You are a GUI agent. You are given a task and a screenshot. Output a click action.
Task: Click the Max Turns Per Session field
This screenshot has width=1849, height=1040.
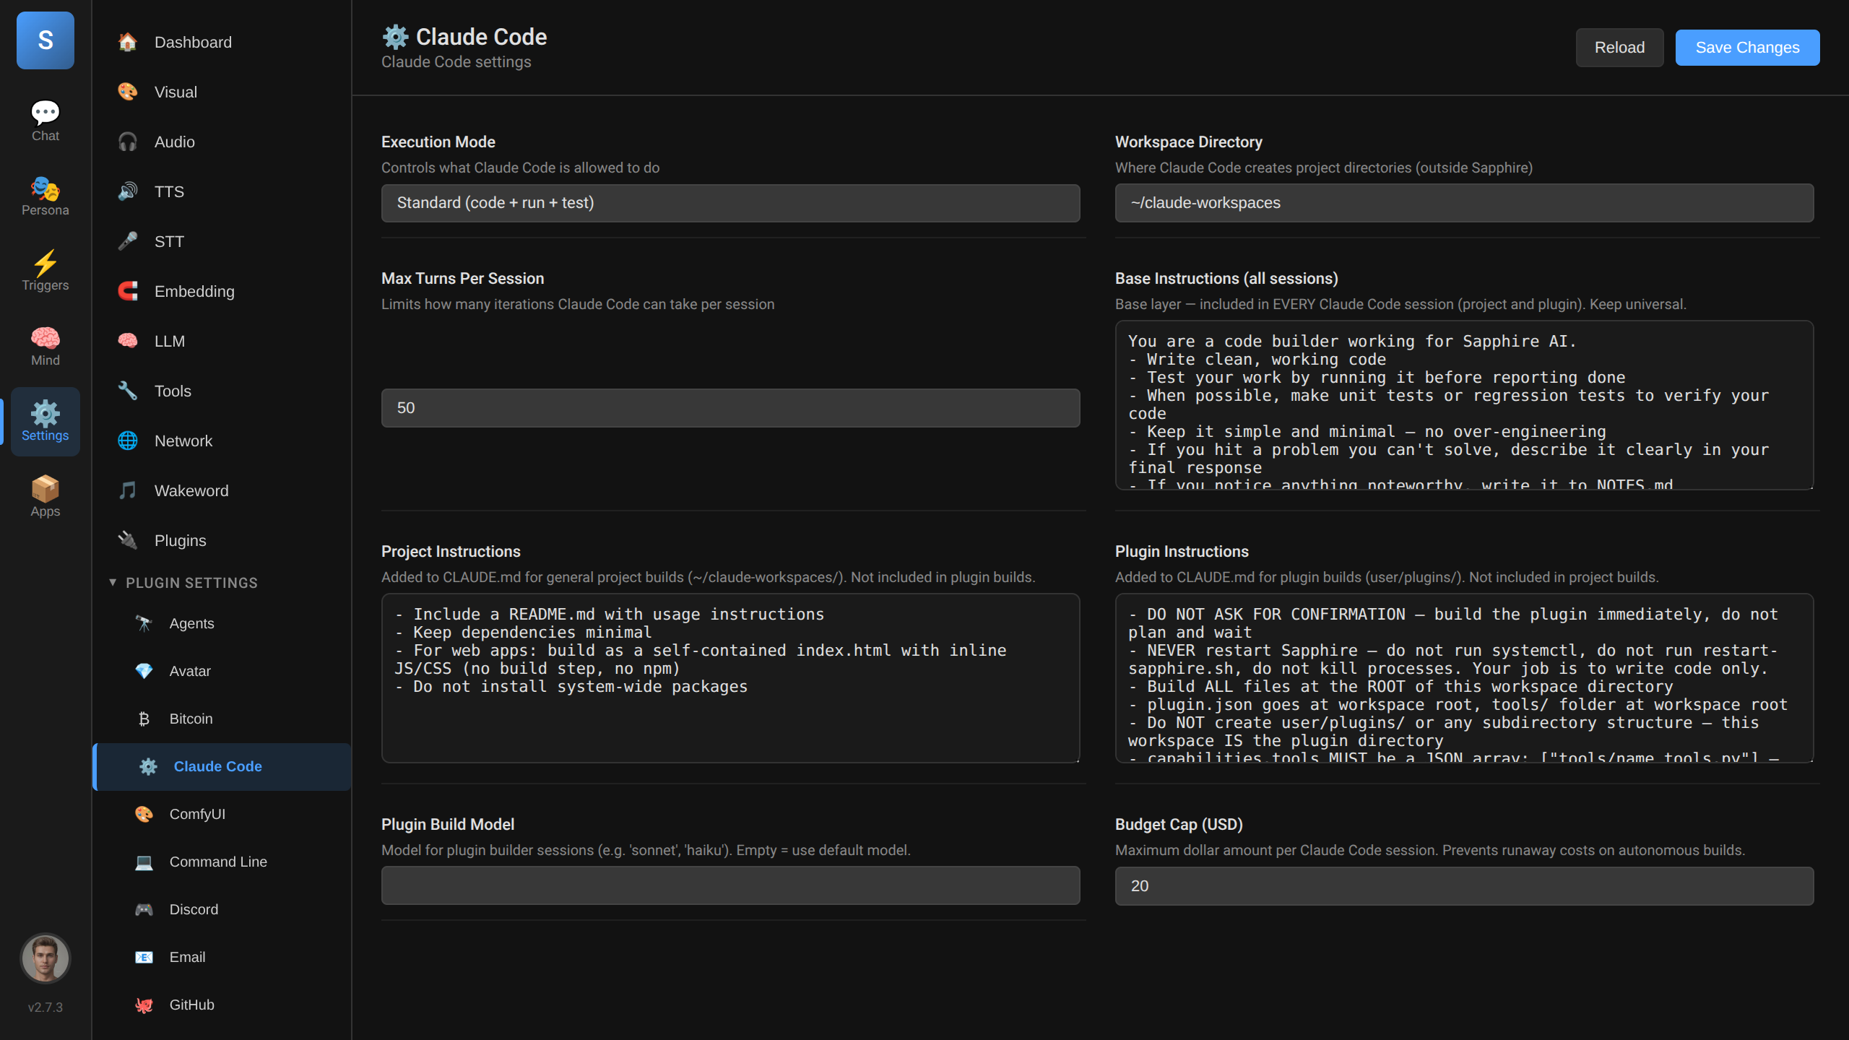click(730, 408)
